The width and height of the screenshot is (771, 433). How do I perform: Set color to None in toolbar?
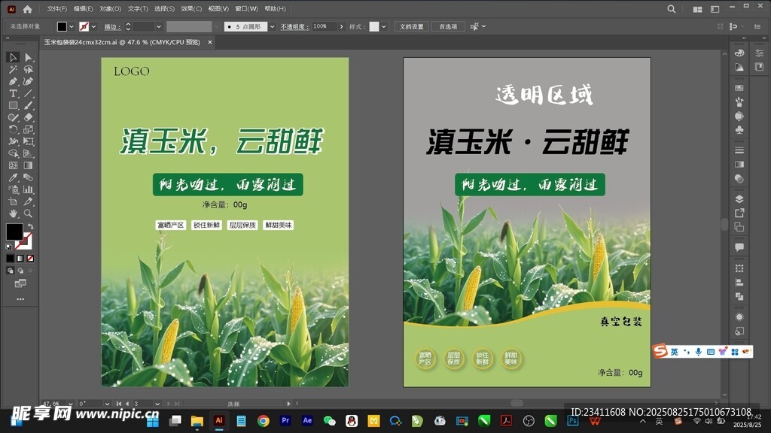(30, 259)
